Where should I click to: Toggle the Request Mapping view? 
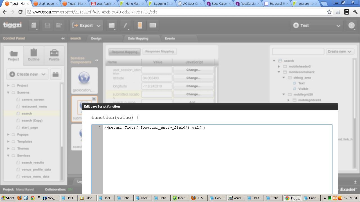point(124,52)
